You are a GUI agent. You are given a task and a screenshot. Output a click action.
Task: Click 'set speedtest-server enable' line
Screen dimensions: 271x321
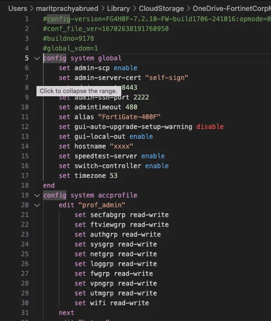click(112, 156)
